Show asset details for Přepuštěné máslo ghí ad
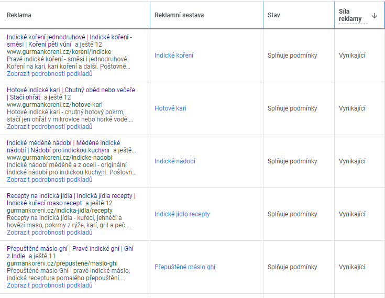This screenshot has width=385, height=298. [x=50, y=285]
